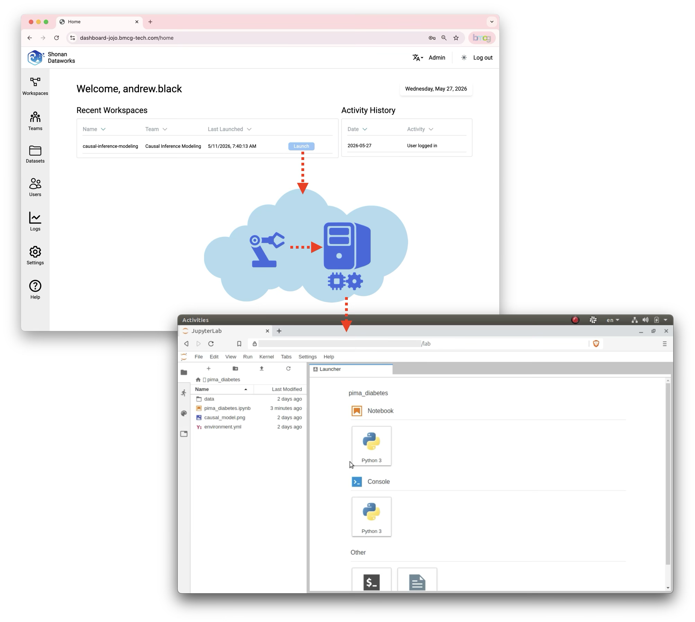Viewport: 695px width, 622px height.
Task: Click the launcher vertical scrollbar
Action: (668, 473)
